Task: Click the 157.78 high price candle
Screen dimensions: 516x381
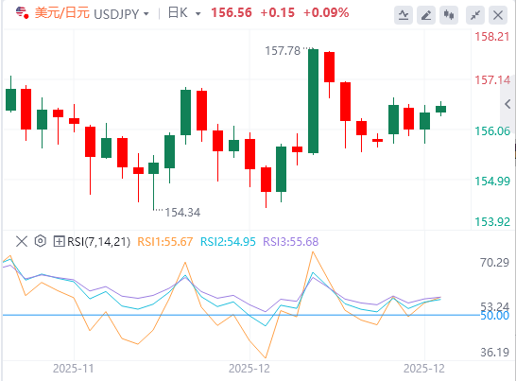Action: 314,101
